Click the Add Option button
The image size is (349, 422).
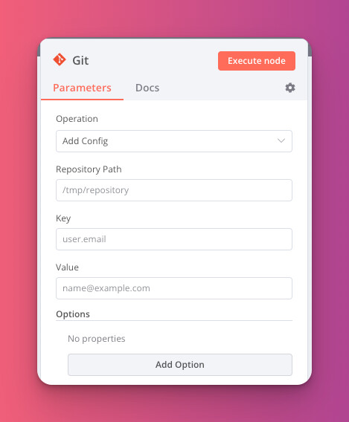(180, 365)
